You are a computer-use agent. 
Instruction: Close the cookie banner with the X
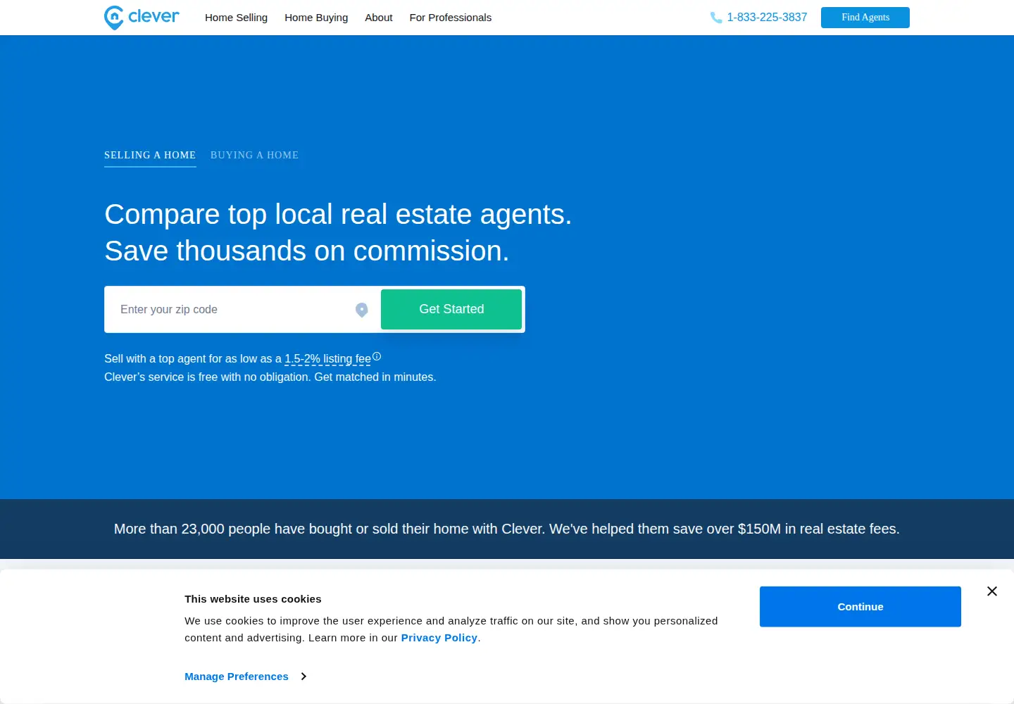[992, 591]
